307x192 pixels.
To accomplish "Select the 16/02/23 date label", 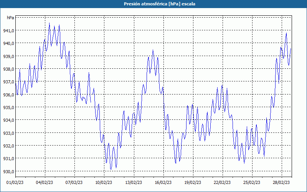I will [163, 183].
